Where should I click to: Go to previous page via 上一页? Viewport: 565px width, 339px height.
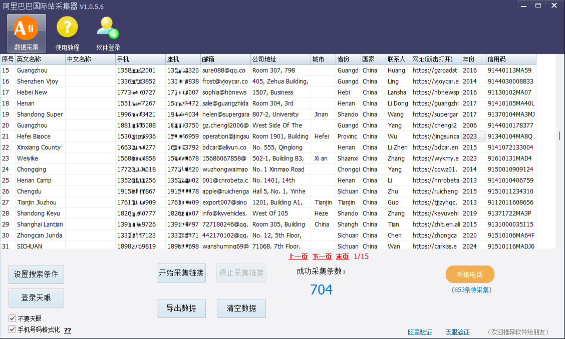point(298,256)
